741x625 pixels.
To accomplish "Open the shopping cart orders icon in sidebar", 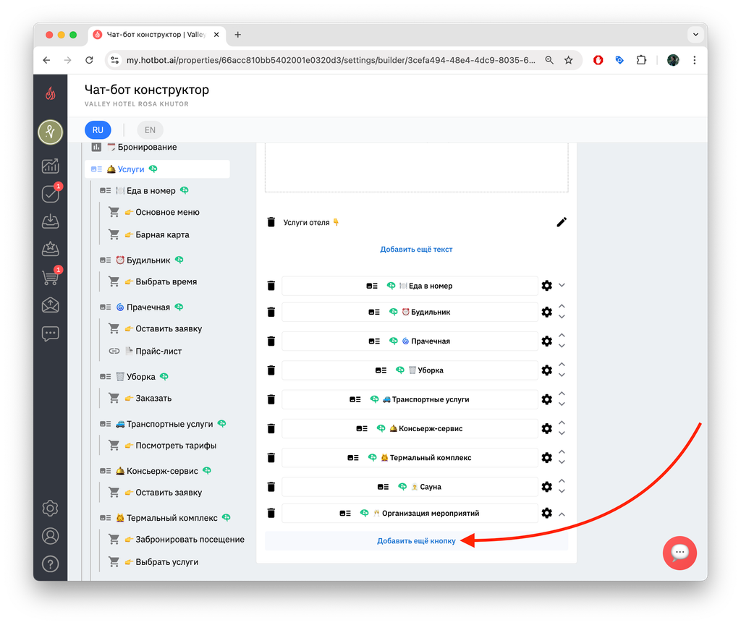I will tap(51, 277).
